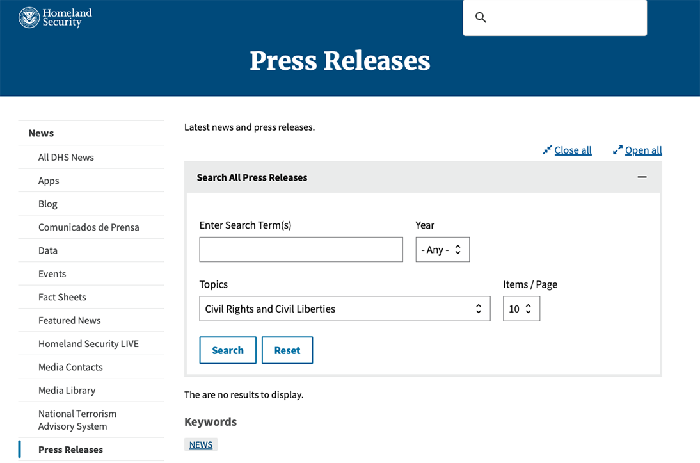
Task: Go to Blog in the sidebar
Action: (x=48, y=204)
